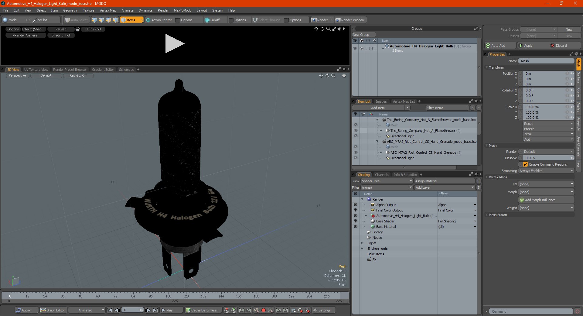
Task: Open the Render Window
Action: click(350, 20)
